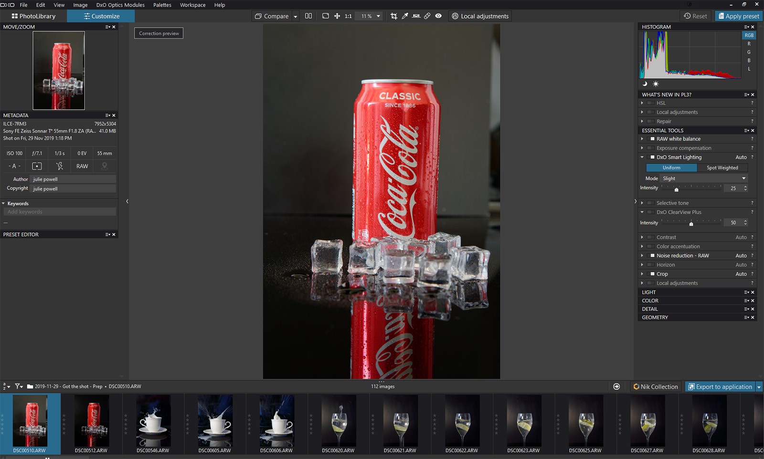Enable the HSL correction toggle

[650, 103]
